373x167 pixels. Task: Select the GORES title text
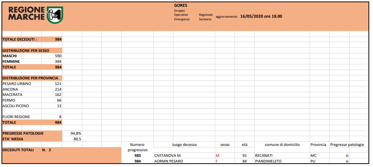point(181,6)
